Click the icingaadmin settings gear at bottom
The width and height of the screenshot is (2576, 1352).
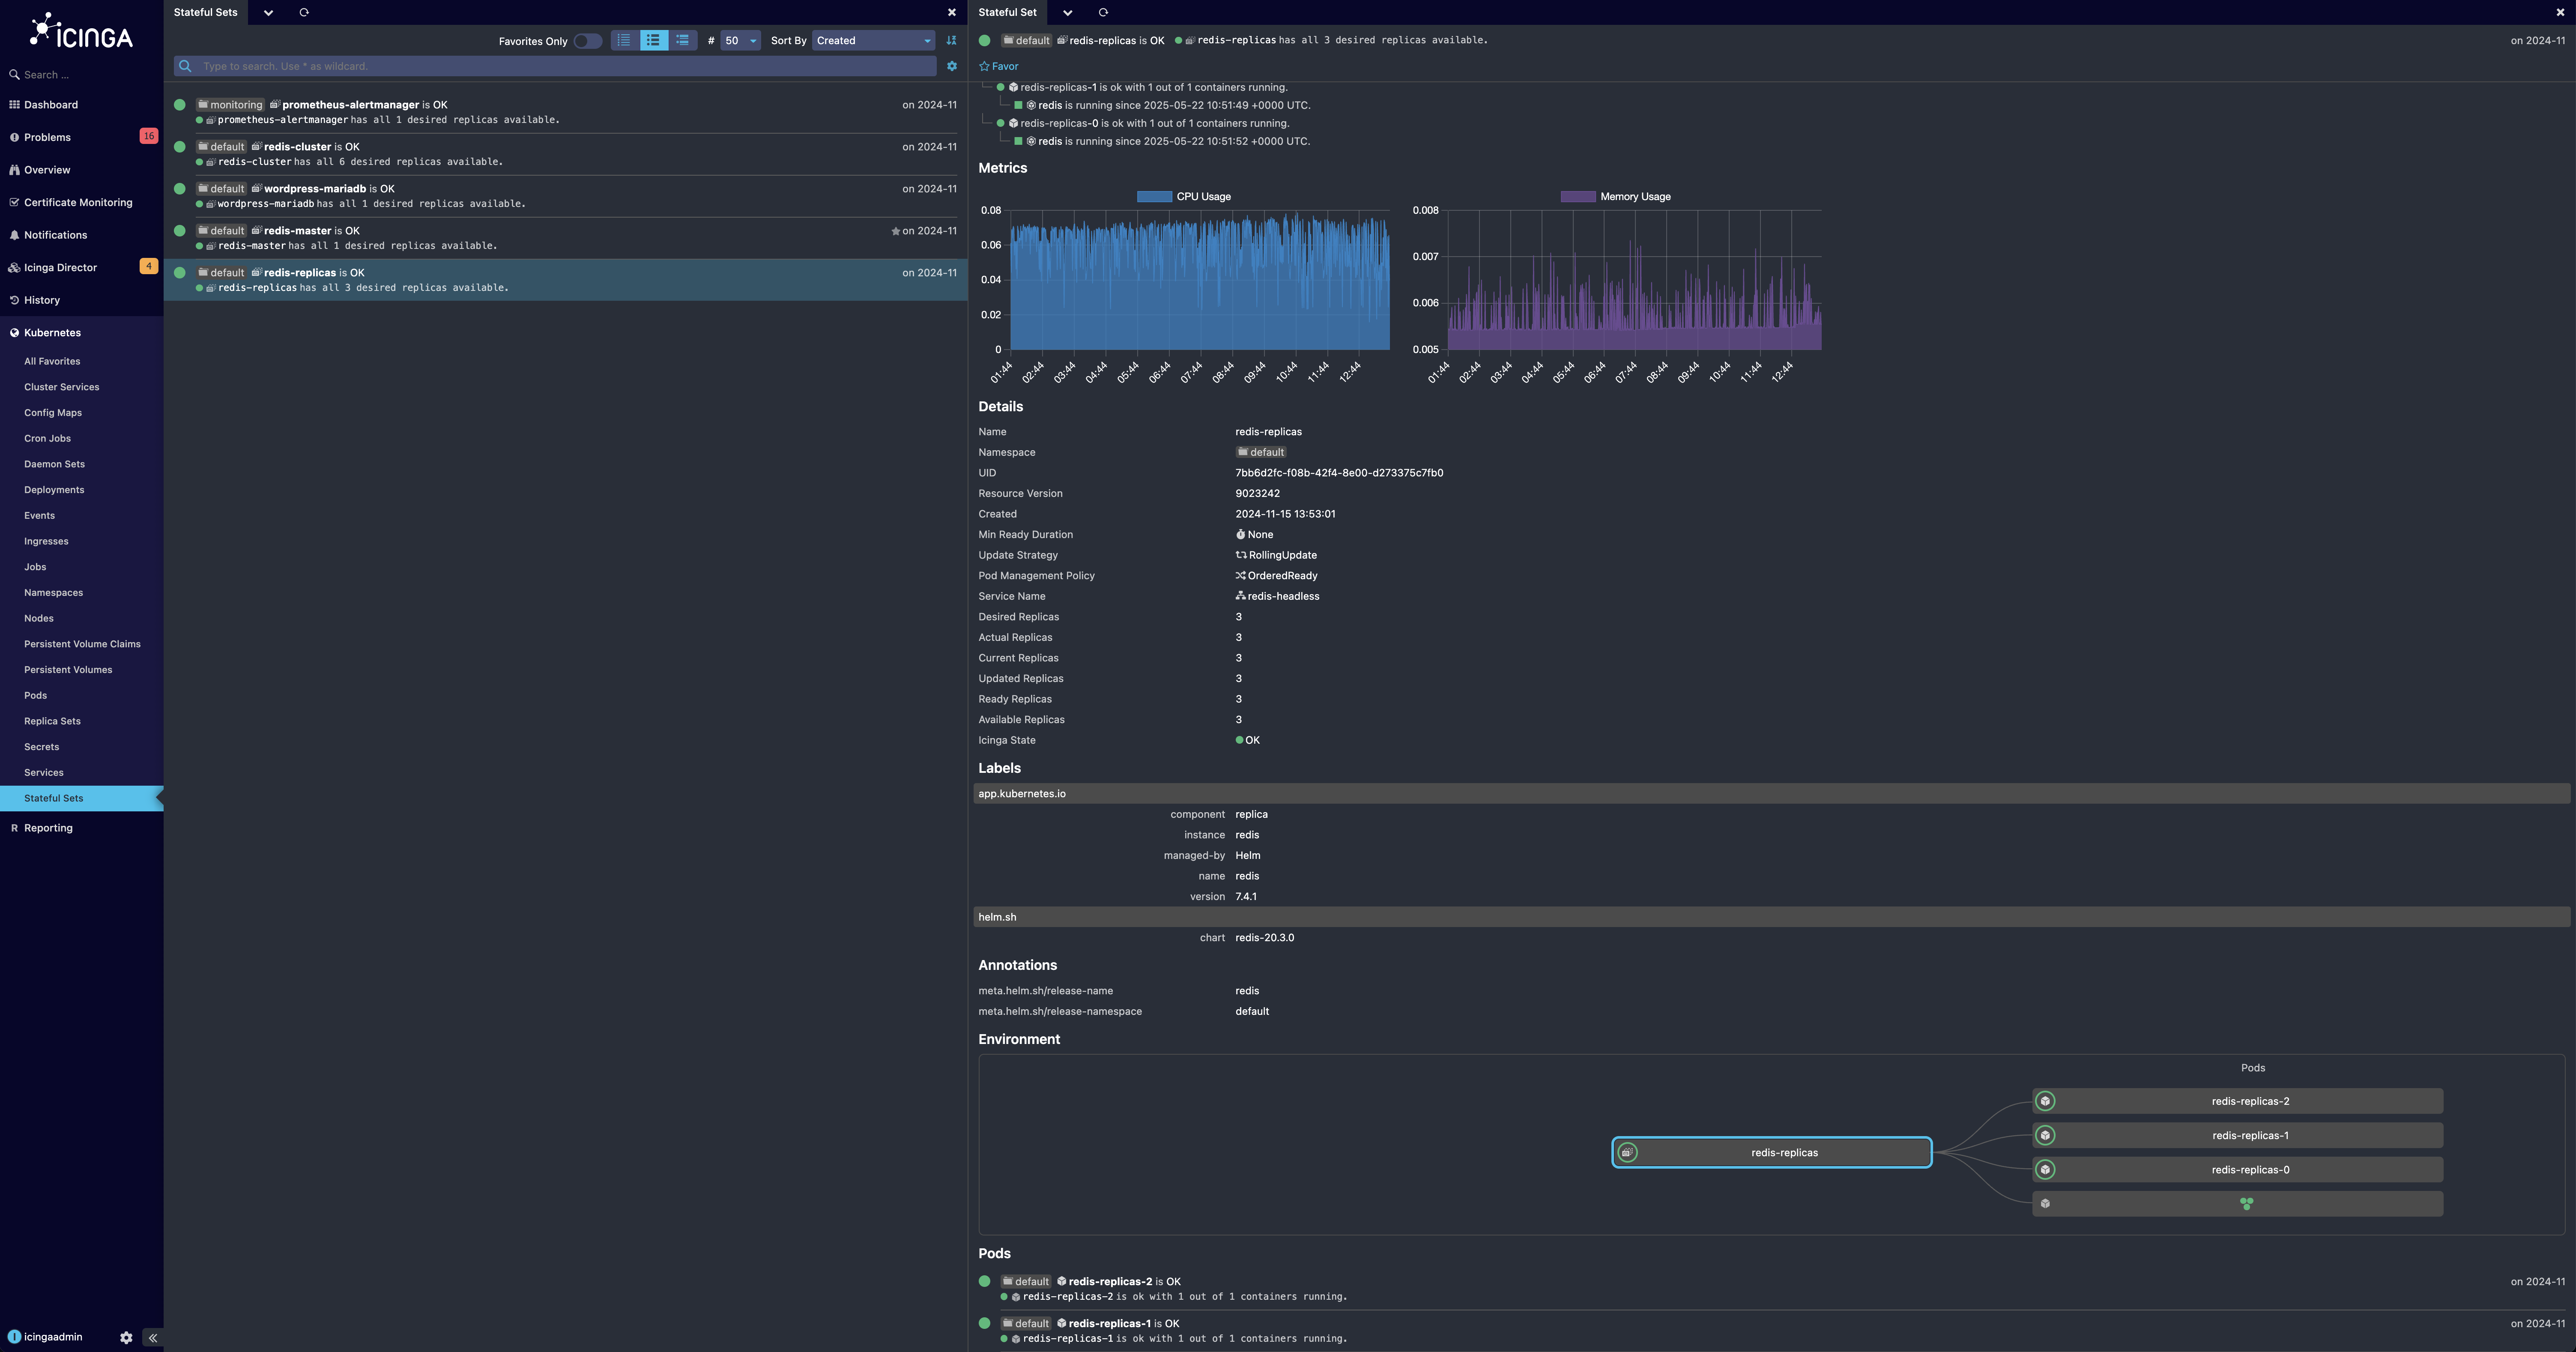click(x=126, y=1337)
